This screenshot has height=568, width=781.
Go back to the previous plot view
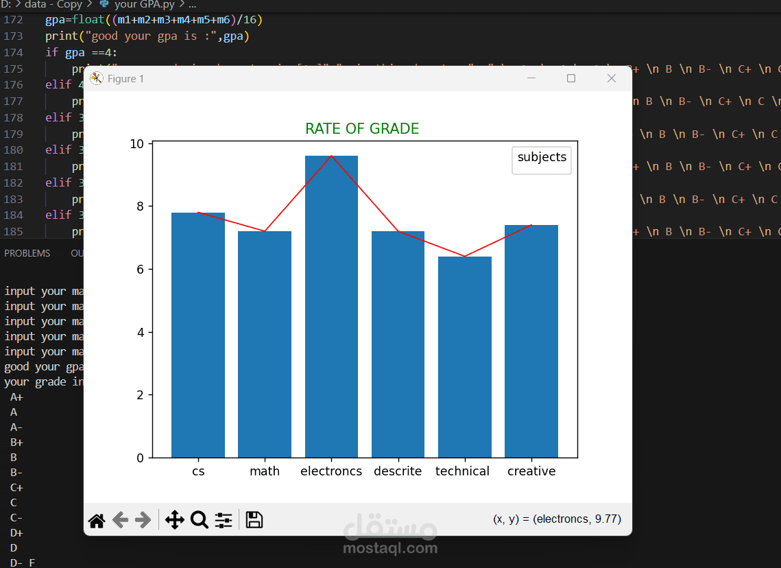pyautogui.click(x=120, y=520)
